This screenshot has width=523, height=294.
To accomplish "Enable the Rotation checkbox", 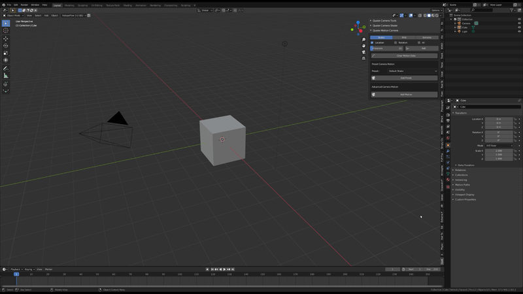I will tap(396, 42).
